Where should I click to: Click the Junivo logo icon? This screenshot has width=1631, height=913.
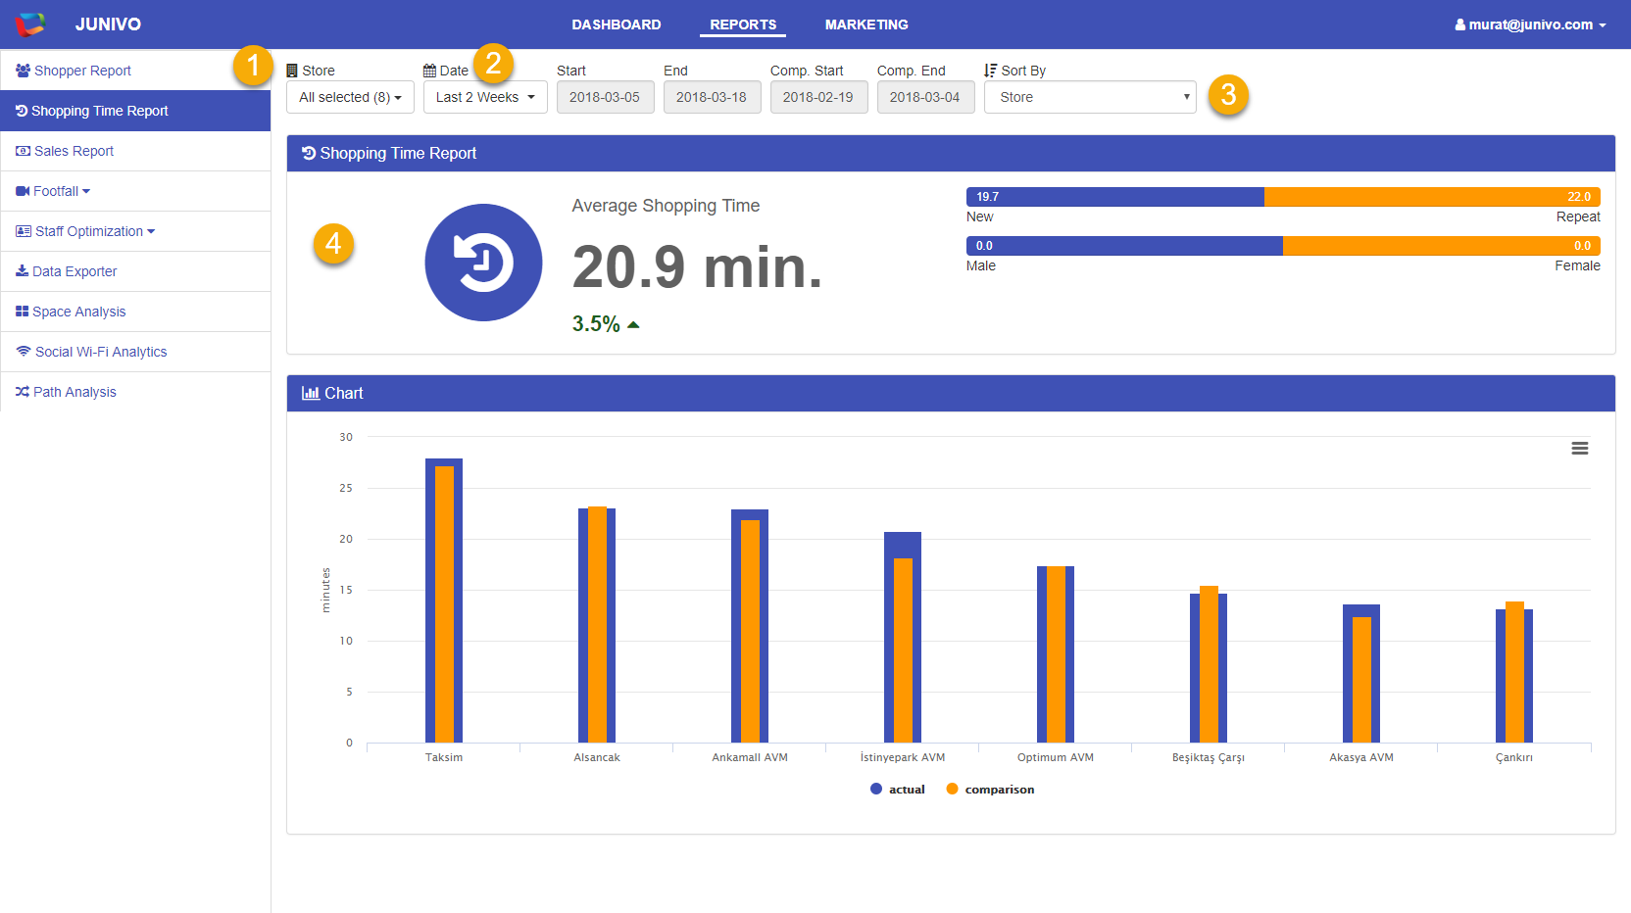pos(30,24)
